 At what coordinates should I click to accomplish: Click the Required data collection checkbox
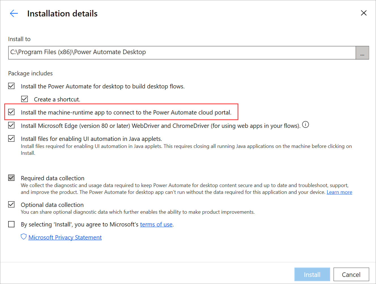(11, 177)
